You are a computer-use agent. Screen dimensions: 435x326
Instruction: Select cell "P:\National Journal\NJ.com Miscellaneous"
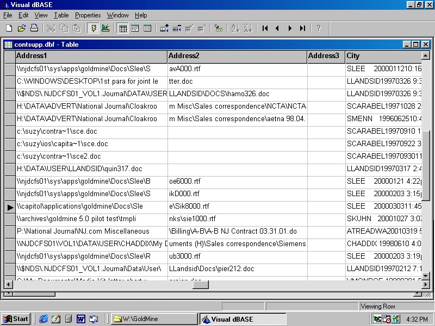[91, 231]
